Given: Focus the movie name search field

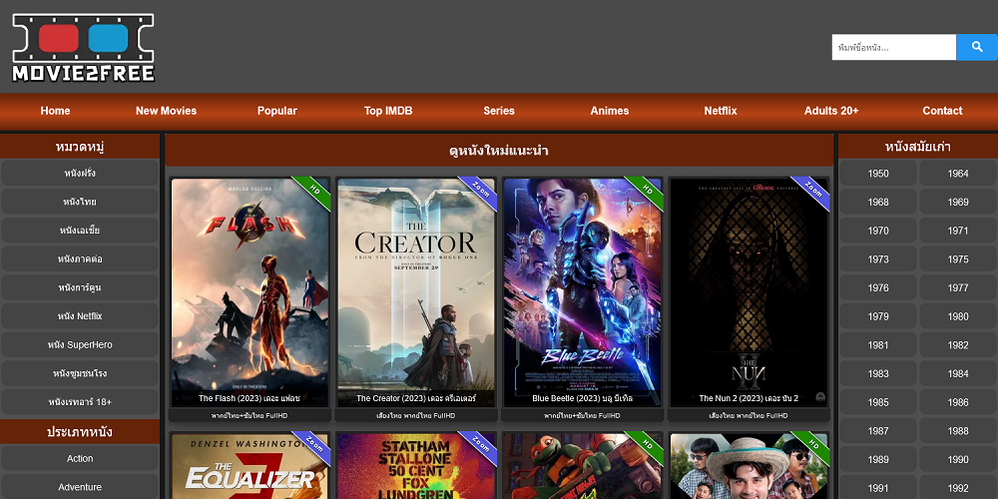Looking at the screenshot, I should click(x=893, y=47).
